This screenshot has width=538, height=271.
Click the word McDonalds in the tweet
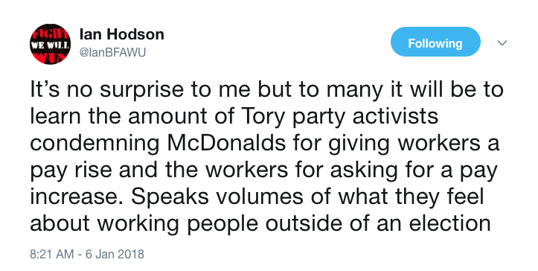tap(226, 142)
